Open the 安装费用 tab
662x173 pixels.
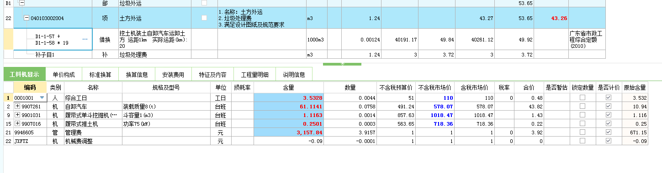tap(174, 74)
